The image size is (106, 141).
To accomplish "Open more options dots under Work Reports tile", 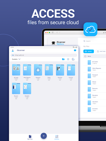I will pos(27,80).
